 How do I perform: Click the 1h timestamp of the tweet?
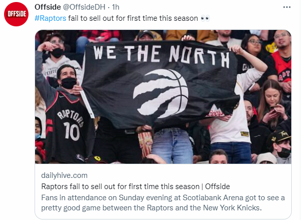click(x=116, y=7)
